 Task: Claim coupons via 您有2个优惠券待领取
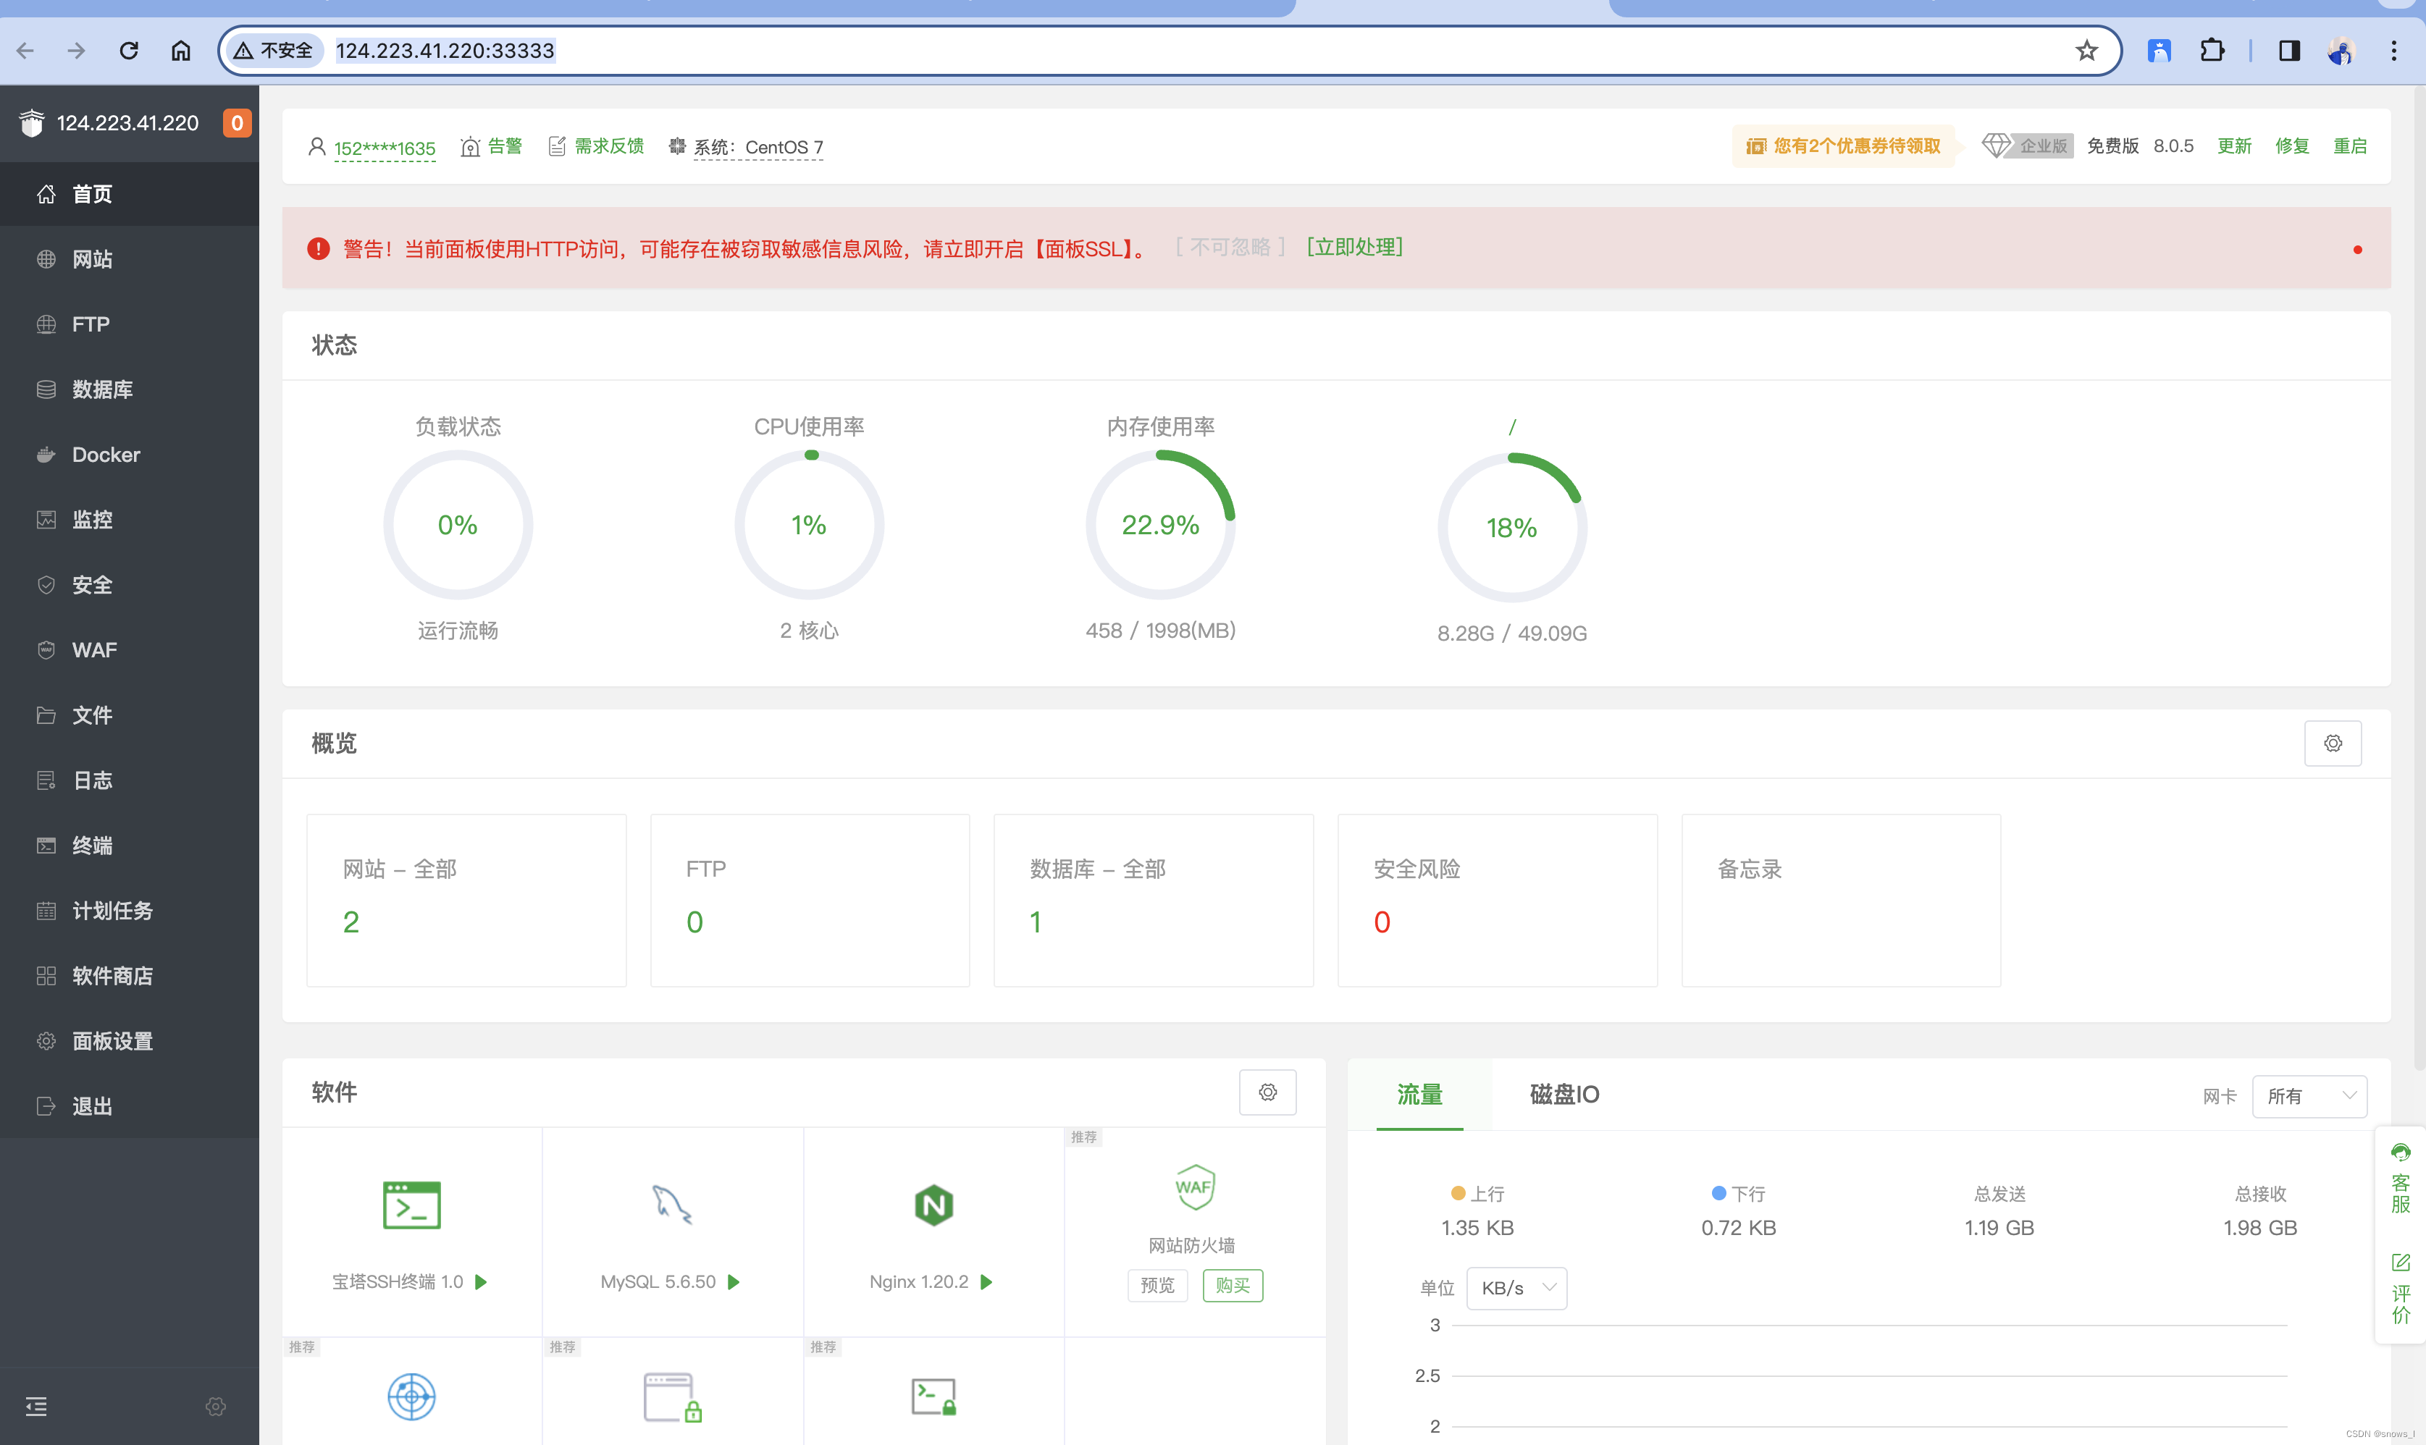(x=1844, y=146)
